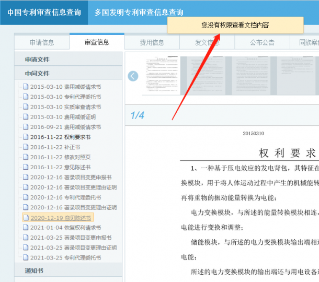Image resolution: width=319 pixels, height=282 pixels.
Task: Open 2021-03-25 著录项目变更申报书 document
Action: click(x=71, y=238)
